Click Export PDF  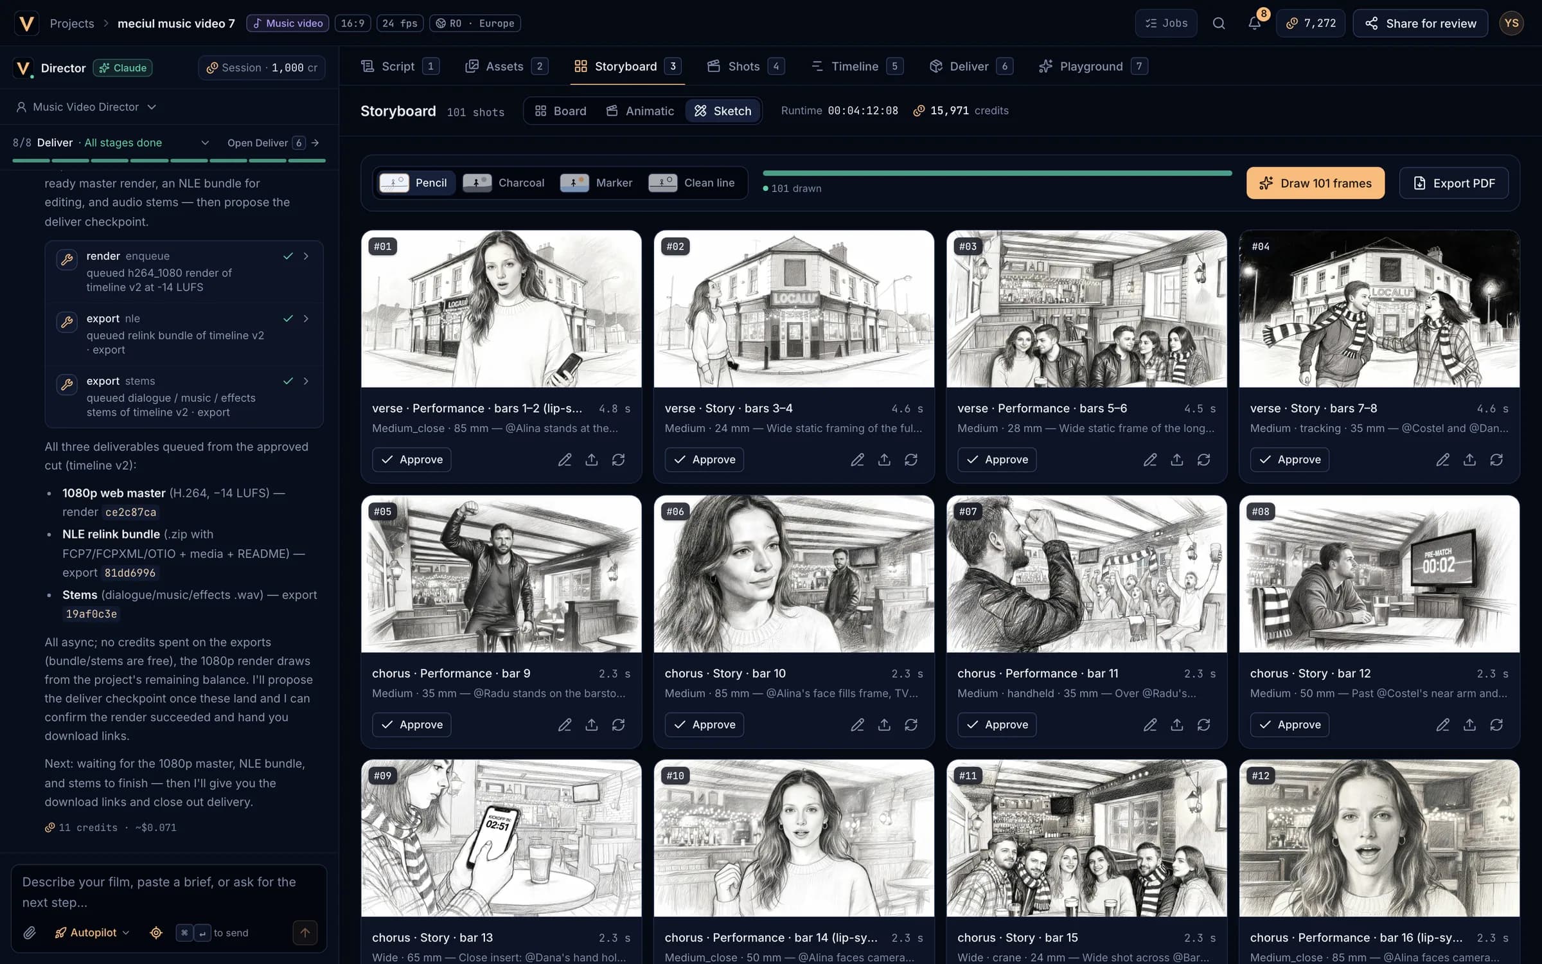pos(1454,183)
